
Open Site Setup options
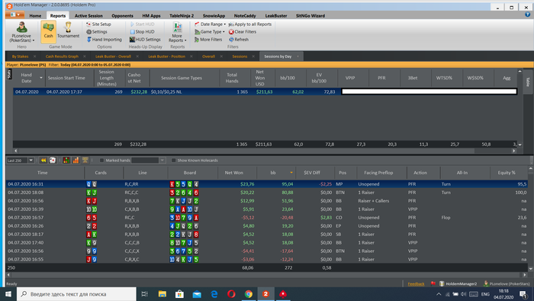click(x=98, y=24)
